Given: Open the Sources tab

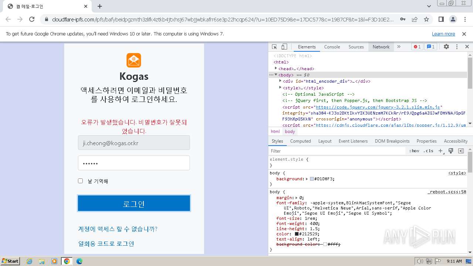Looking at the screenshot, I should (x=356, y=47).
